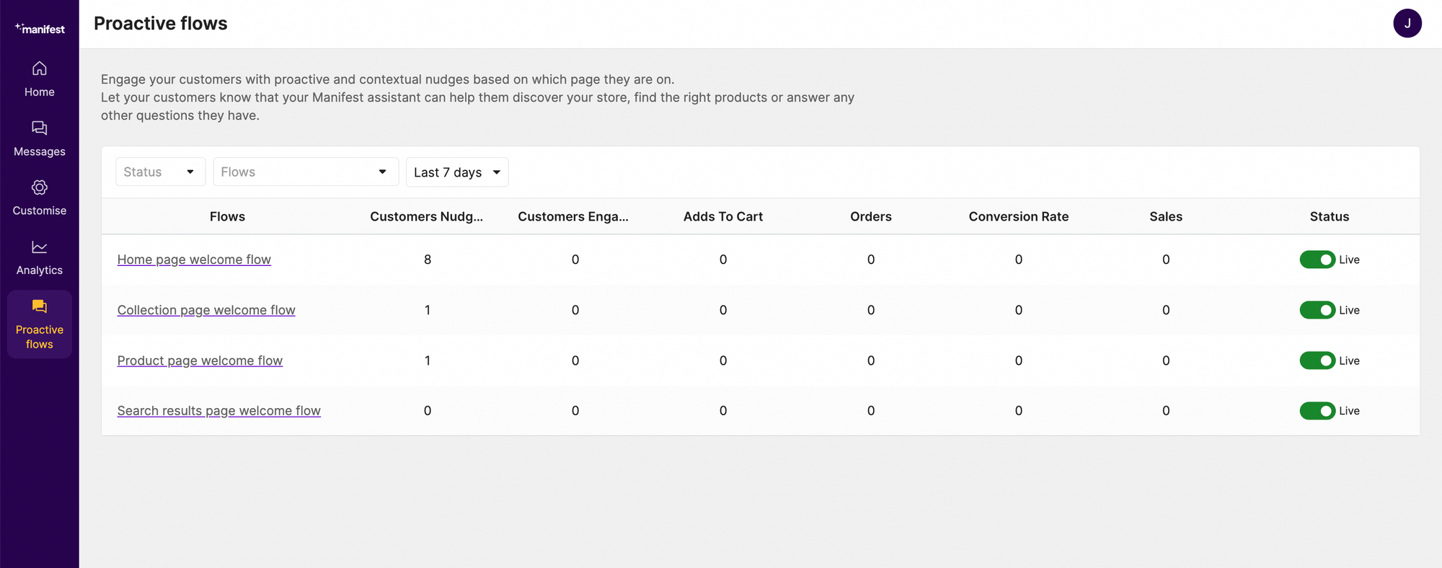Open Home page welcome flow link
1442x568 pixels.
pos(194,259)
